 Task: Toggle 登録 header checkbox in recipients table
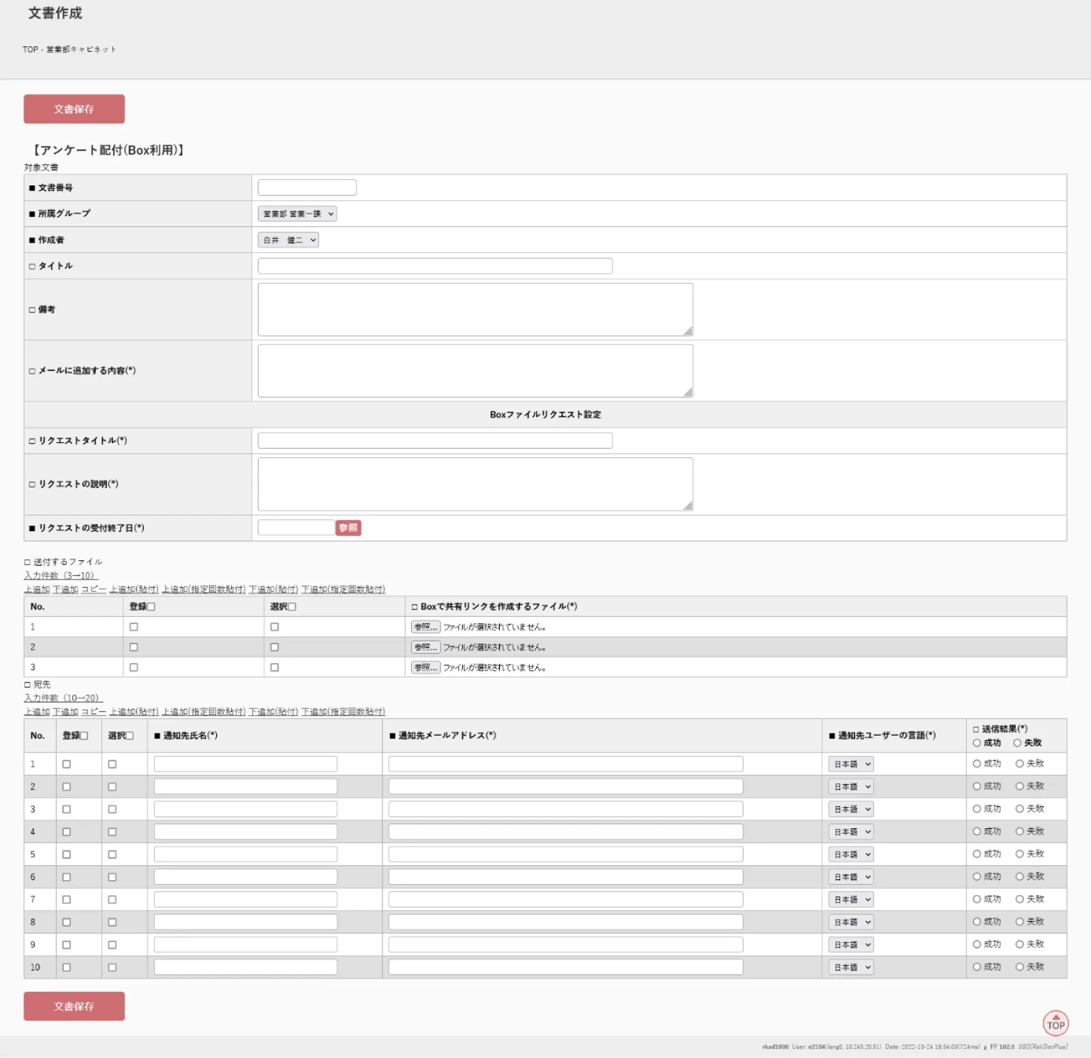pyautogui.click(x=85, y=736)
